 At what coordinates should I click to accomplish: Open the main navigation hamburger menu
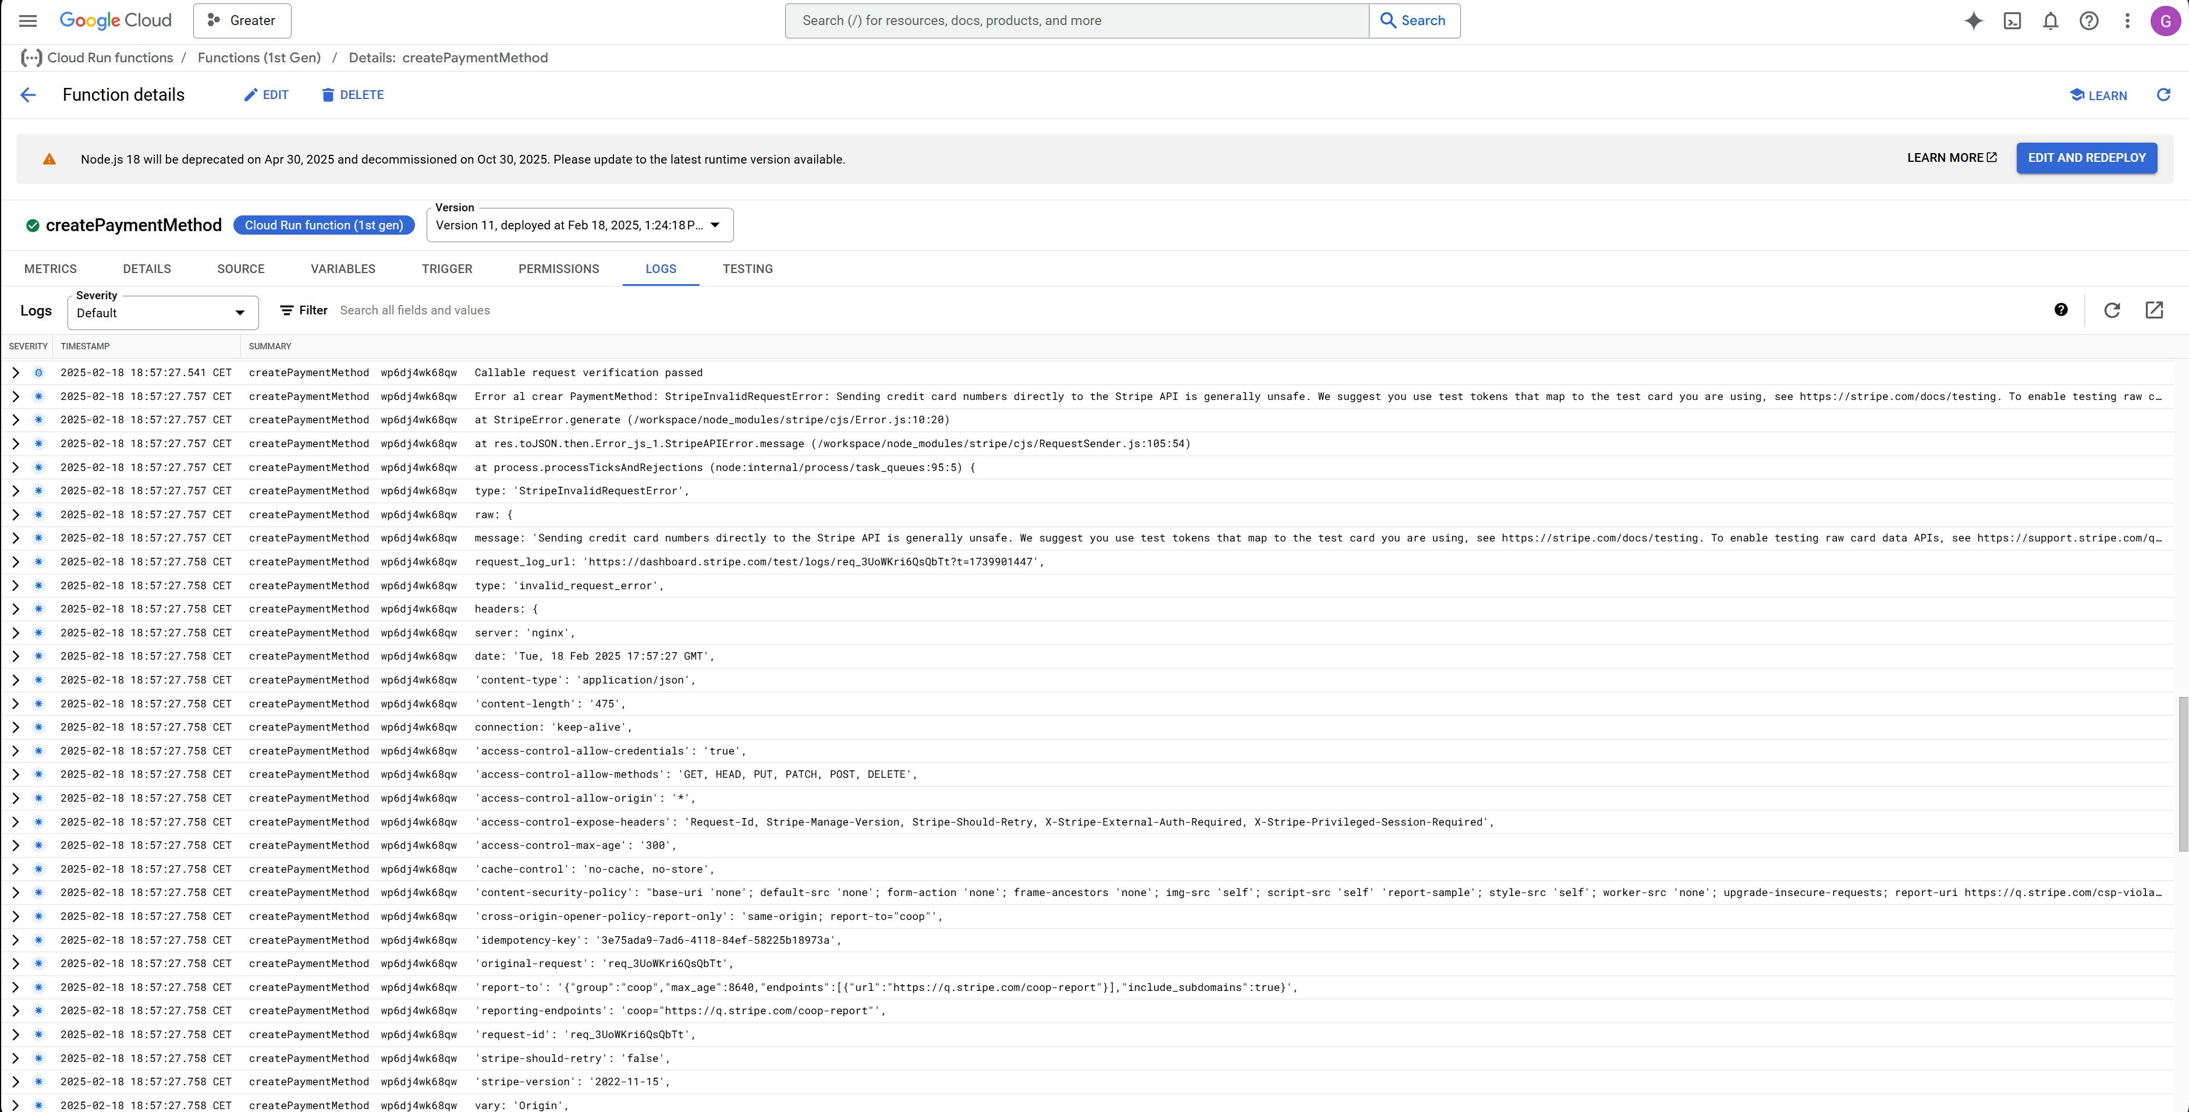click(28, 20)
